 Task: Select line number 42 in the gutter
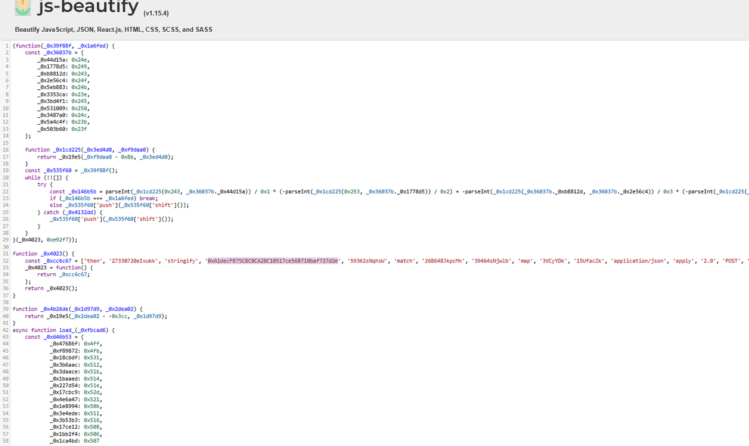5,330
